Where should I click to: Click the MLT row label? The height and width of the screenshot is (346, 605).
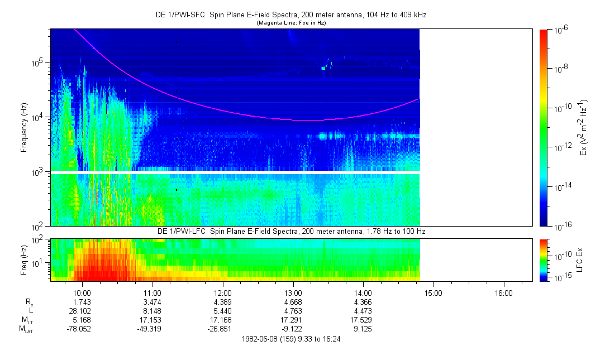click(27, 320)
